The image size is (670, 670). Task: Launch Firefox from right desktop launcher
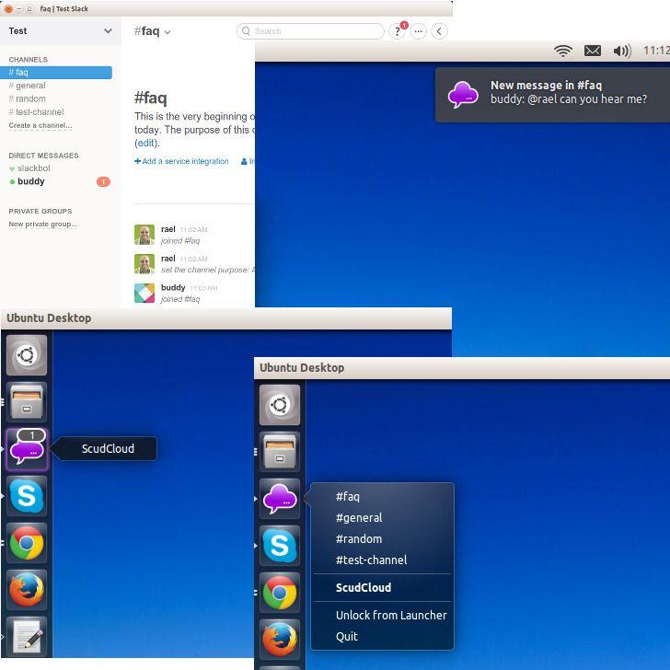pyautogui.click(x=280, y=640)
